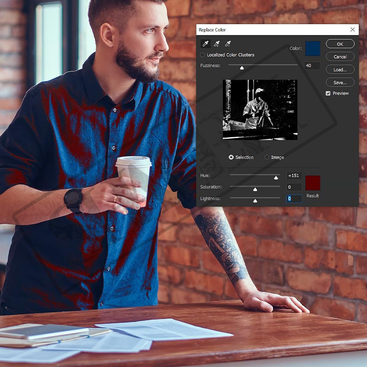Select the Subtract from Sample eyedropper
Screen dimensions: 367x367
click(228, 44)
